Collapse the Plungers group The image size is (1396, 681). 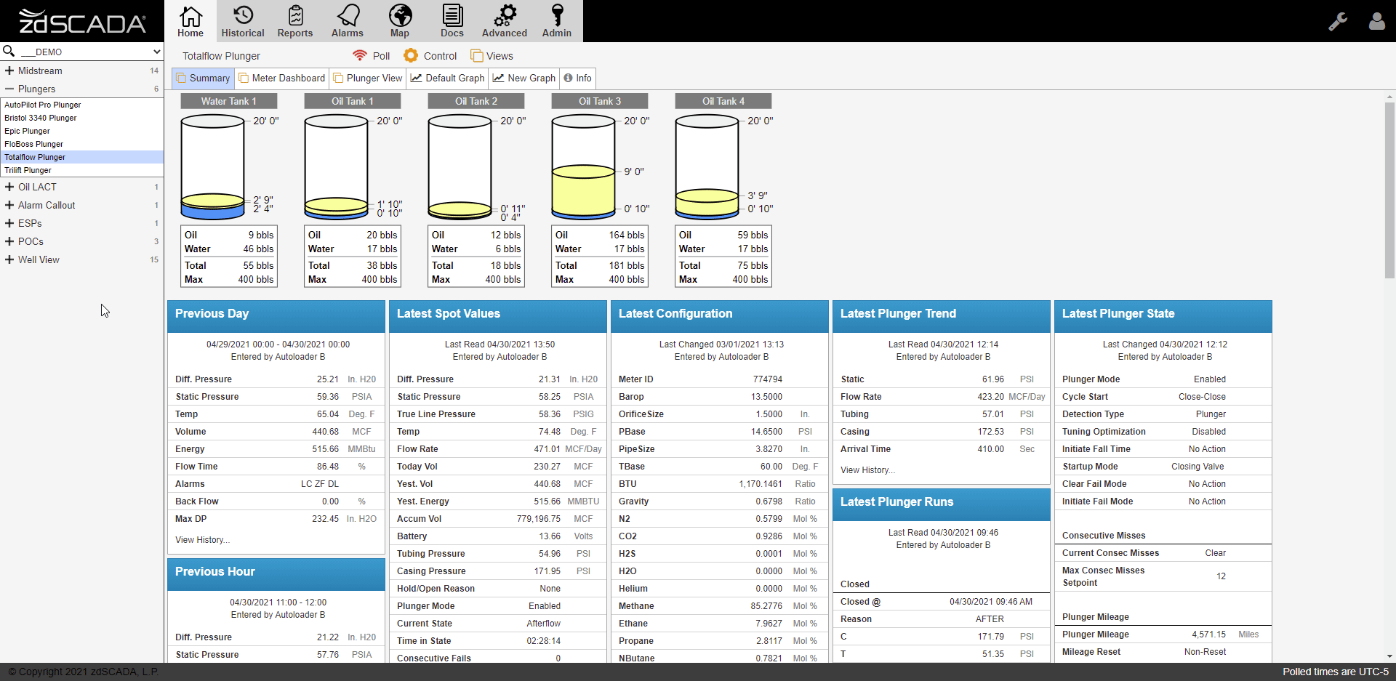click(9, 89)
